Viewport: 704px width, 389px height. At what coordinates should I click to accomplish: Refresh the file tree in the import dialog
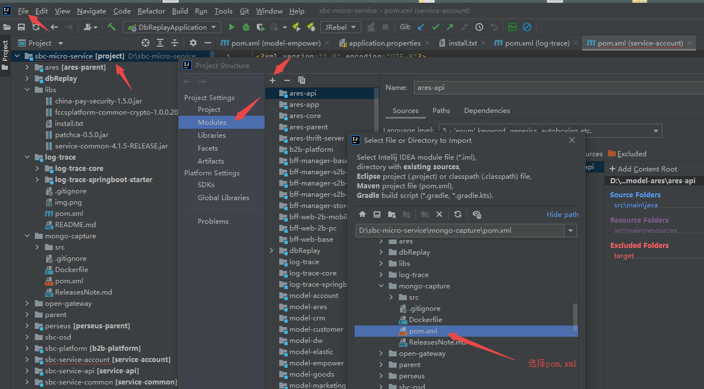click(x=458, y=214)
